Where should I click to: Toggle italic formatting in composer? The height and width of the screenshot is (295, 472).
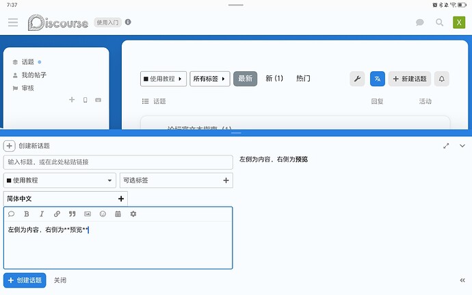(x=42, y=214)
